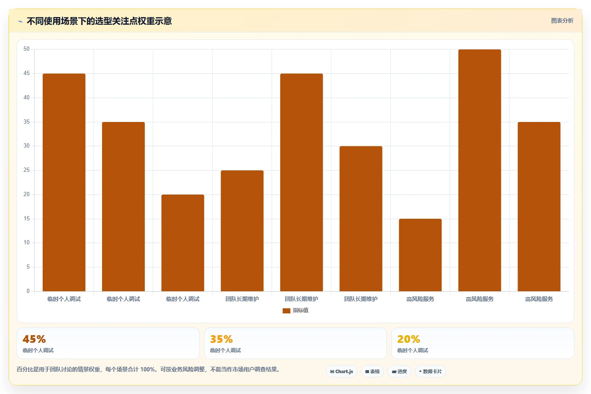Open the 20% stat card
Image resolution: width=591 pixels, height=394 pixels.
tap(483, 343)
